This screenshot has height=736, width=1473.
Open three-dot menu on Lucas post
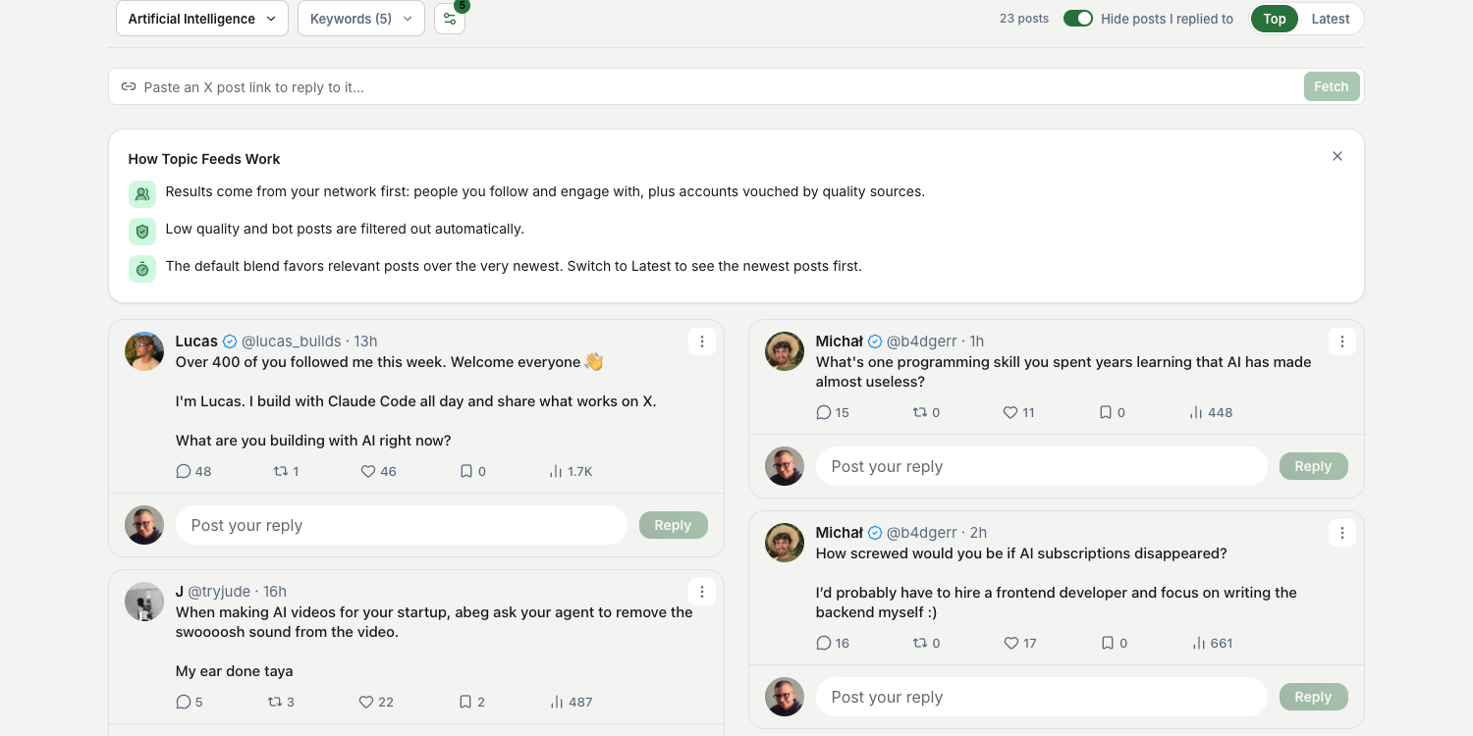(701, 342)
